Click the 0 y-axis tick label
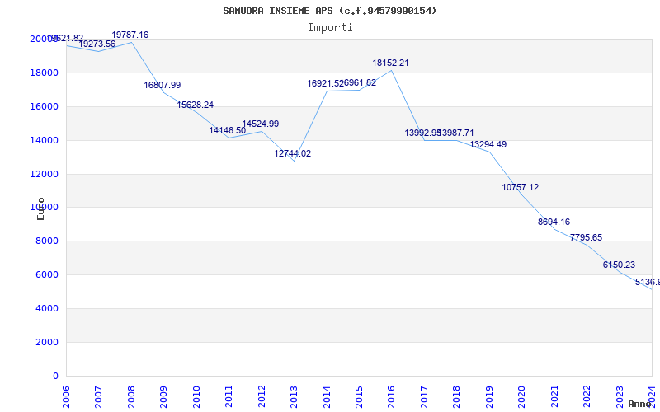660x412 pixels. point(55,376)
